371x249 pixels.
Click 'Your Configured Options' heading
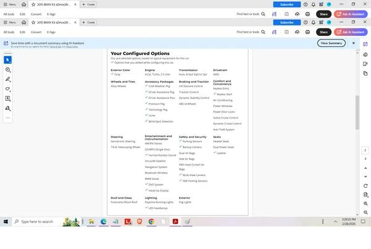click(140, 53)
